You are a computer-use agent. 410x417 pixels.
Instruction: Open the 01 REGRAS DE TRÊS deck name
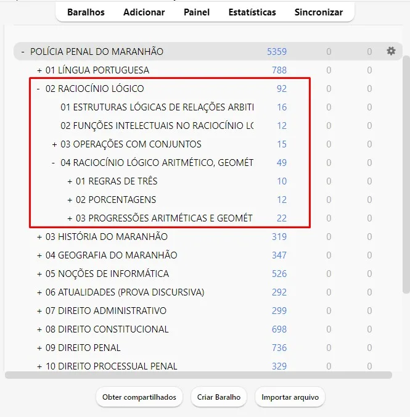(x=117, y=181)
